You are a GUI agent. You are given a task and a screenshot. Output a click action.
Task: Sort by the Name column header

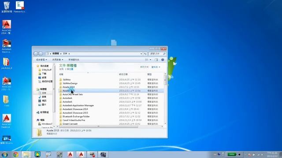tap(61, 74)
